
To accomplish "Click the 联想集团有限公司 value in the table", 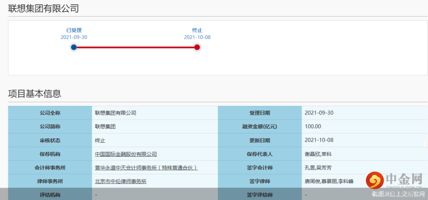I will tap(115, 113).
